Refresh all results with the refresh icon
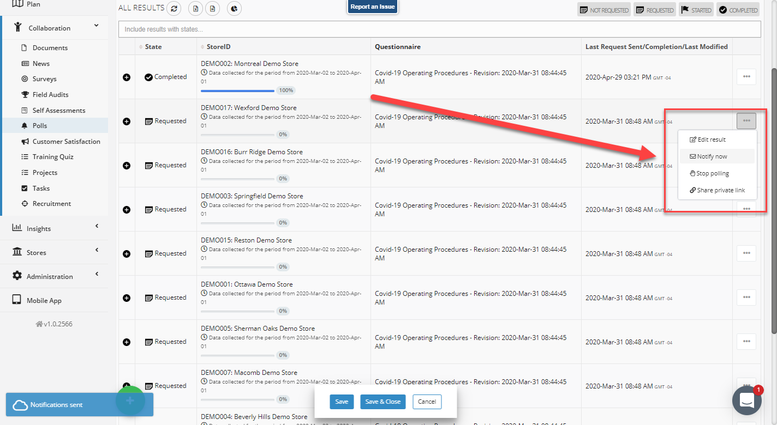Viewport: 777px width, 425px height. 174,8
